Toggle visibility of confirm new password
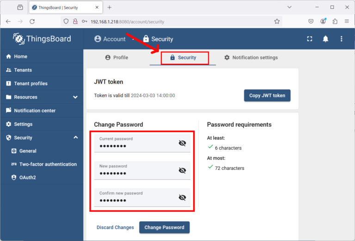 (182, 198)
